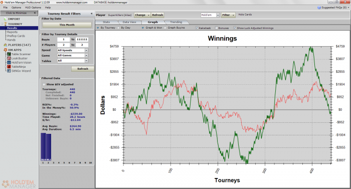Switch to the Graph tab

pyautogui.click(x=152, y=22)
